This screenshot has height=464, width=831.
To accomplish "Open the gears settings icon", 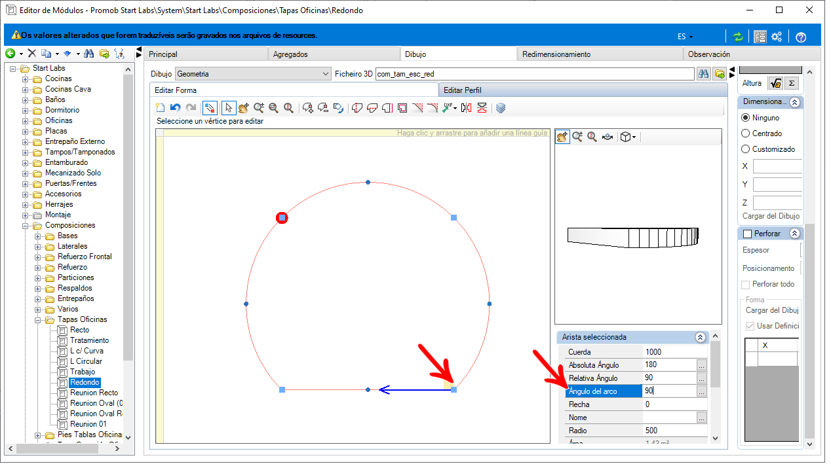I will coord(777,37).
